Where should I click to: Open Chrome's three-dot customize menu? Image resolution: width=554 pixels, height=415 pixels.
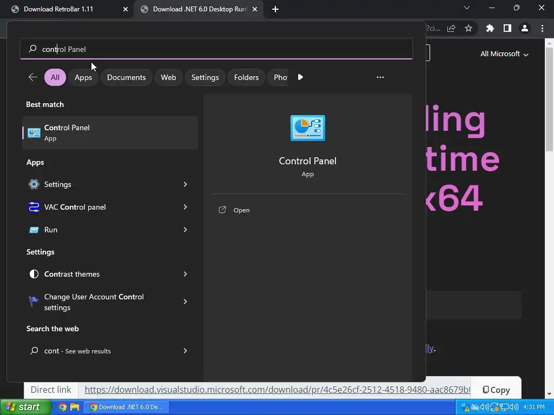pos(542,28)
